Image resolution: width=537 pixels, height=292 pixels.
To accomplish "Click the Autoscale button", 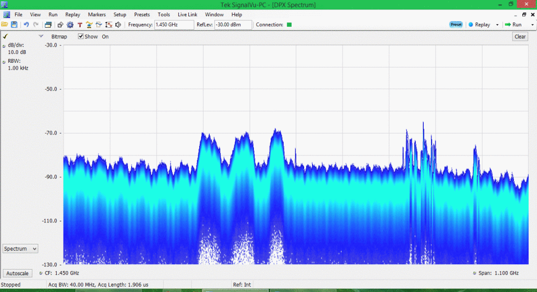I will click(x=17, y=273).
